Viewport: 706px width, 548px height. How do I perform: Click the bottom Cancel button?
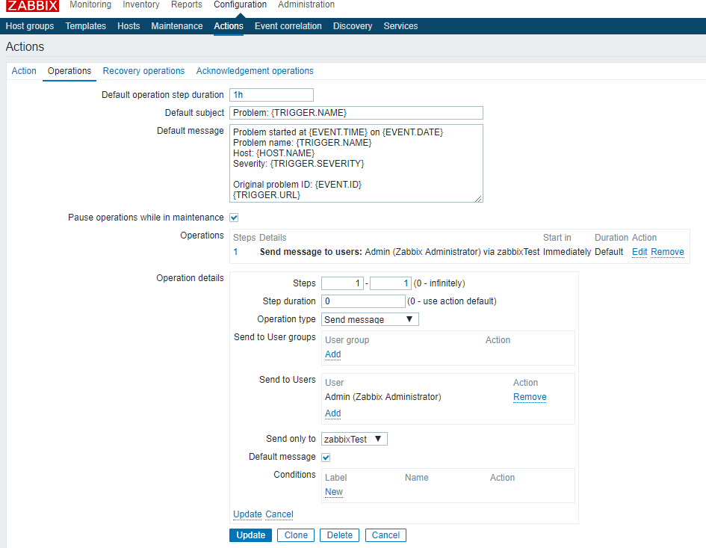click(385, 535)
